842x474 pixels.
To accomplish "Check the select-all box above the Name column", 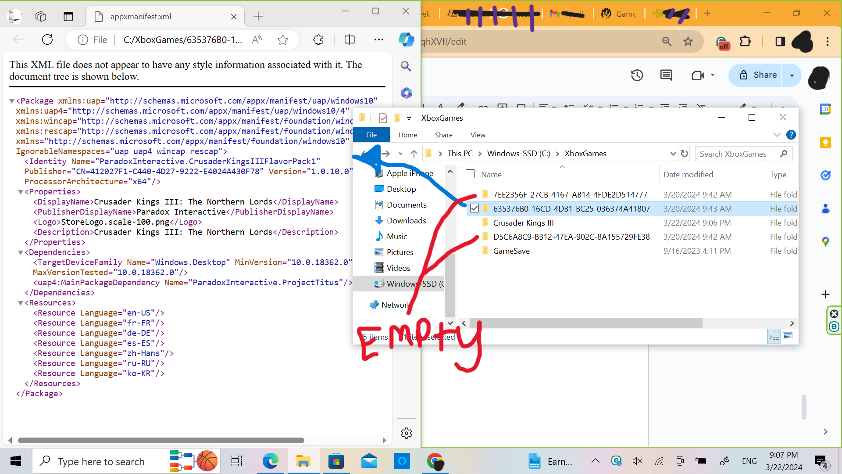I will pos(470,174).
